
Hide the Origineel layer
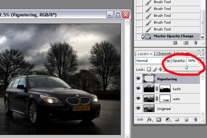coord(138,108)
